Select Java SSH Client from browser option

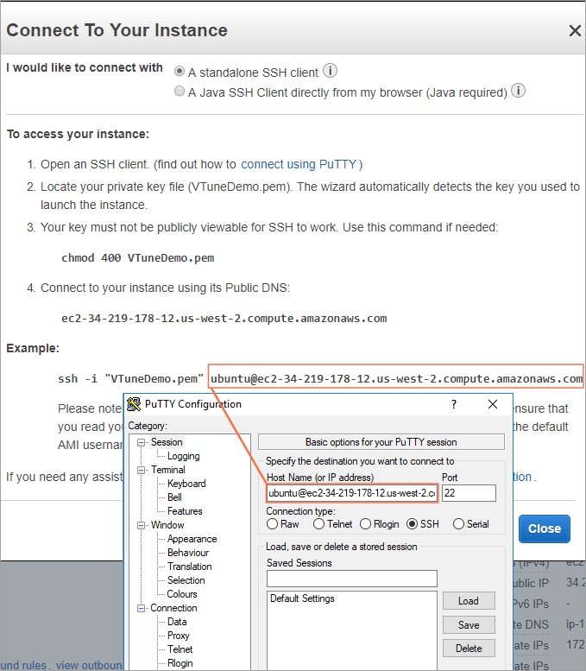180,92
